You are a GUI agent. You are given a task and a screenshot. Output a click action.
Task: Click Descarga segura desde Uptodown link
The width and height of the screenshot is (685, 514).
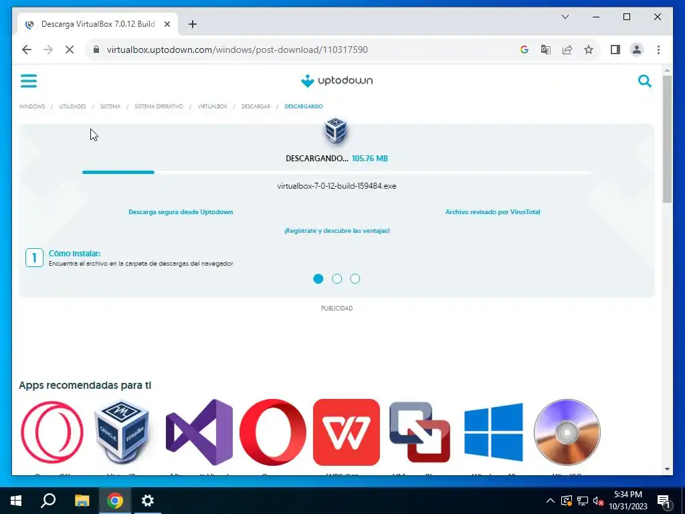tap(181, 212)
